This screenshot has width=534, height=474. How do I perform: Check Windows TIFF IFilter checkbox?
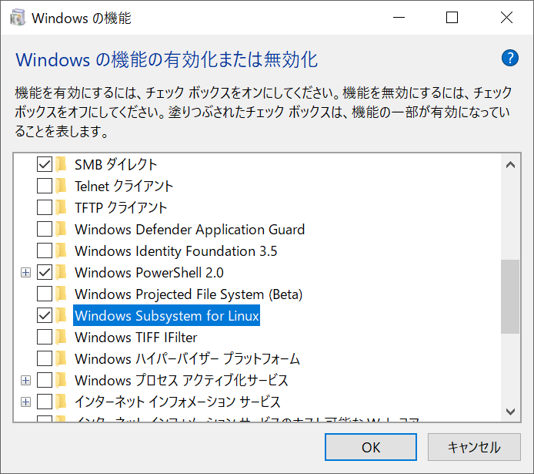[45, 337]
